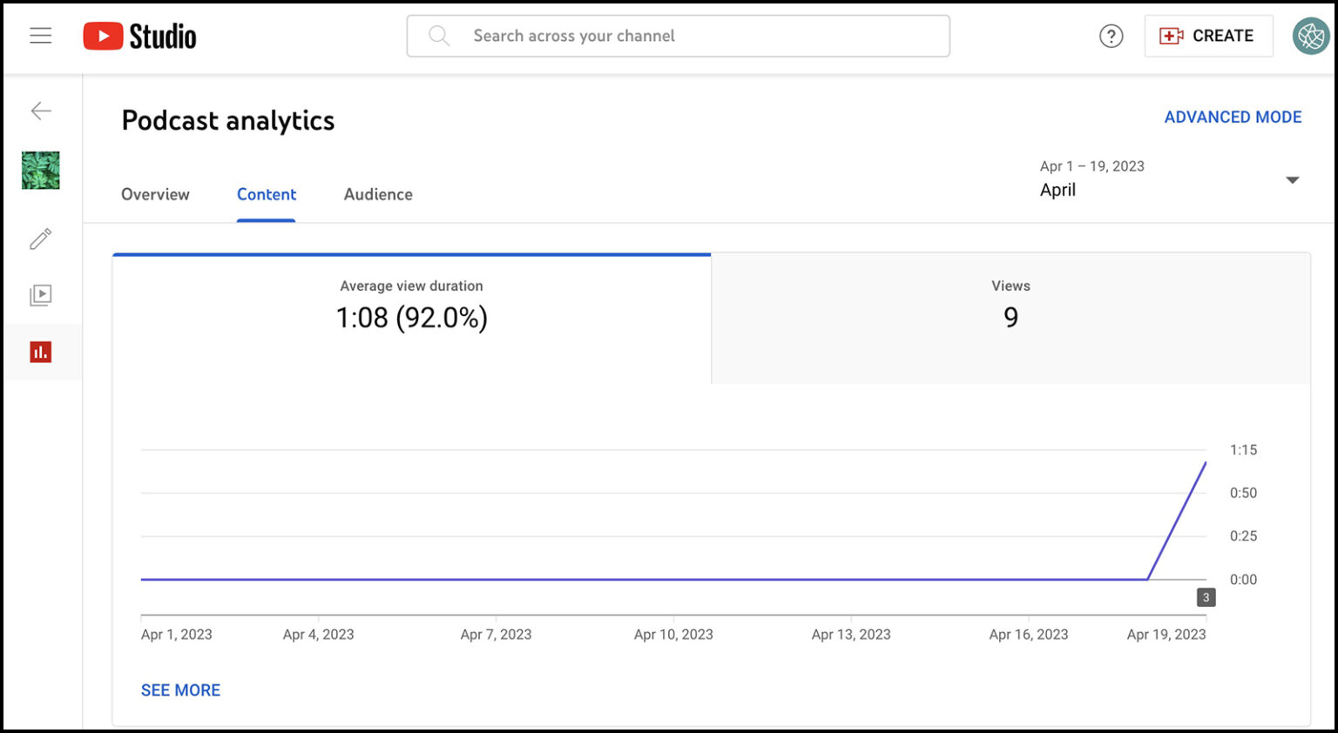The width and height of the screenshot is (1338, 733).
Task: Click the Apr 13, 2023 axis label
Action: 851,635
